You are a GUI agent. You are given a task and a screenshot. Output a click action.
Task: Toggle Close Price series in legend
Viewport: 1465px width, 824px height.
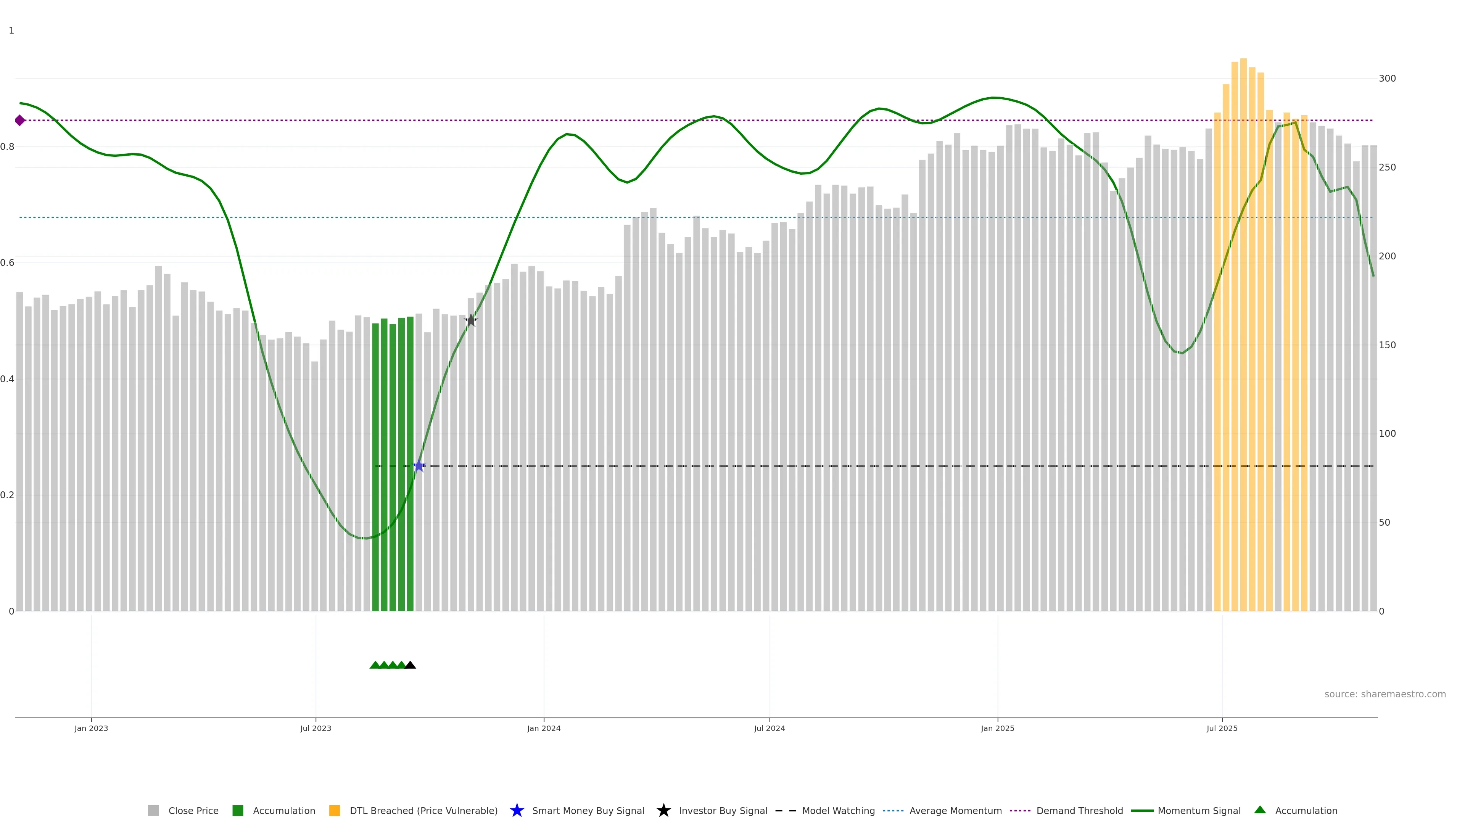coord(193,811)
